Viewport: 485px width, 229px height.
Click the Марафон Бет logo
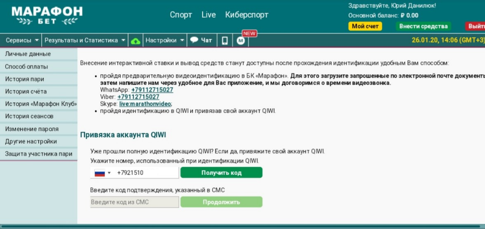[47, 15]
